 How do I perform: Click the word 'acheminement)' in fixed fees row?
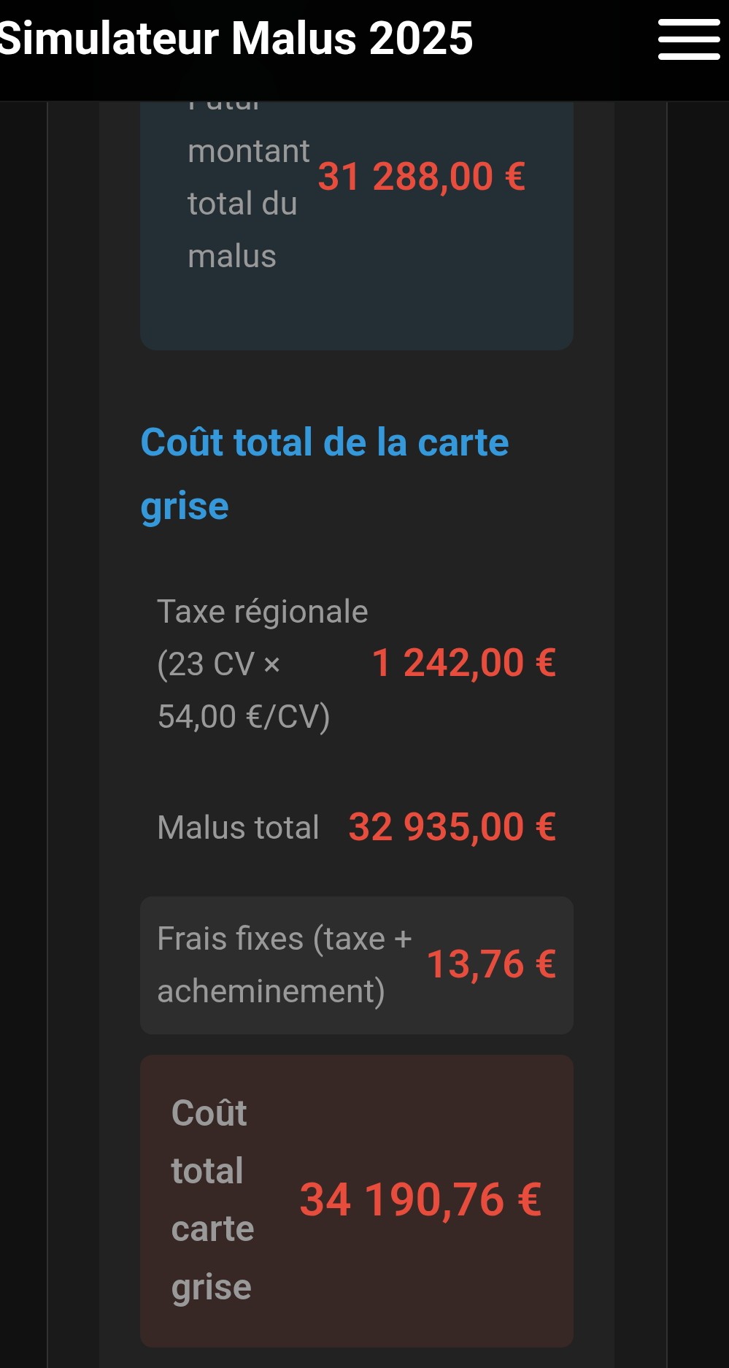[x=271, y=991]
